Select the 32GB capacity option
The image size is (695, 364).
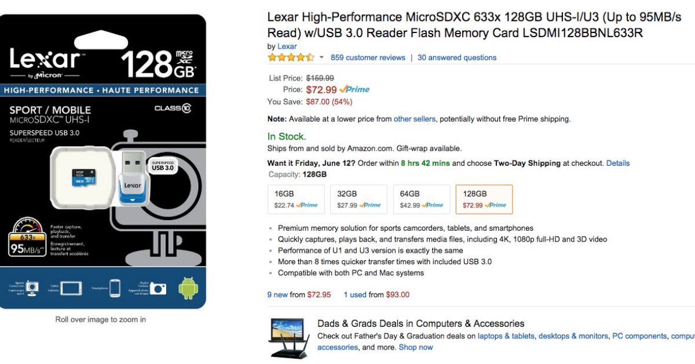pyautogui.click(x=359, y=199)
